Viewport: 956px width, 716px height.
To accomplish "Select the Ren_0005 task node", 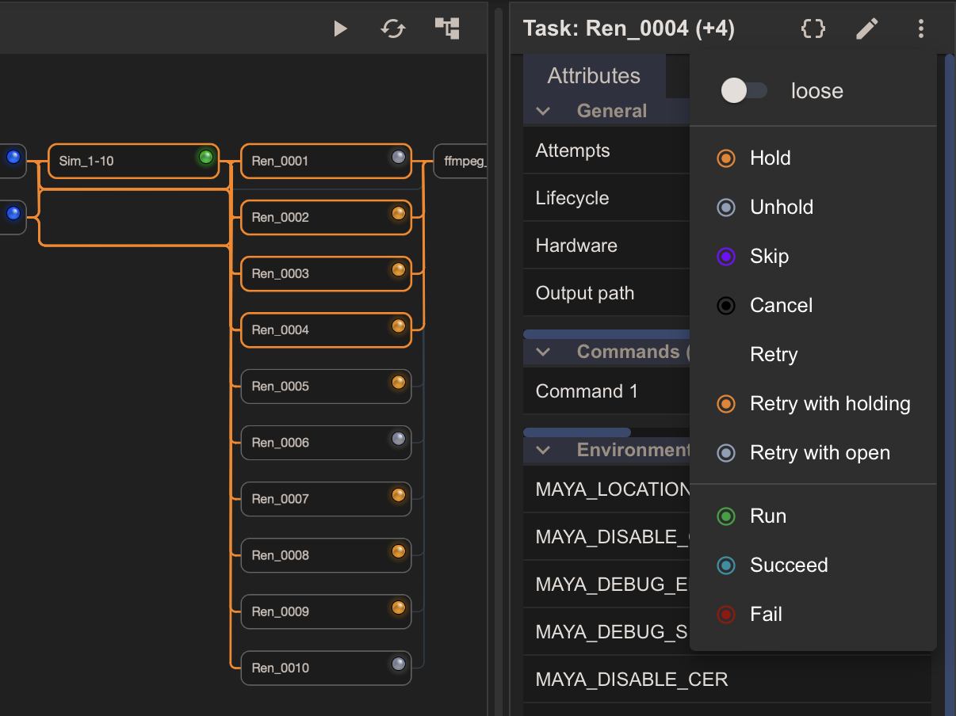I will coord(326,386).
